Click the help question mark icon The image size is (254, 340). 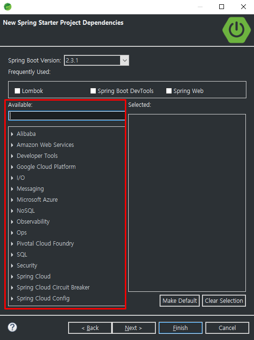click(12, 327)
